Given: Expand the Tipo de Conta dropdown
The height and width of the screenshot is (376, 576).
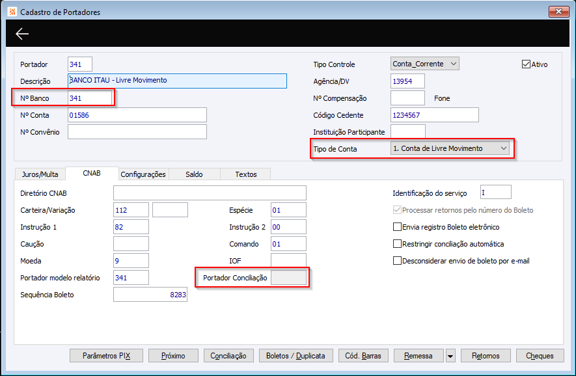Looking at the screenshot, I should click(450, 148).
